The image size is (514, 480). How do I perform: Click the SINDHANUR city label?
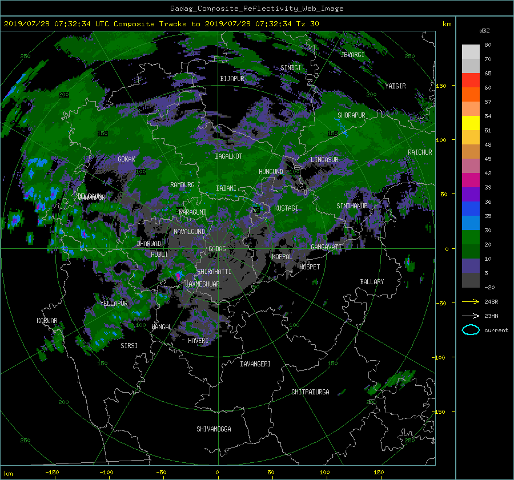352,206
